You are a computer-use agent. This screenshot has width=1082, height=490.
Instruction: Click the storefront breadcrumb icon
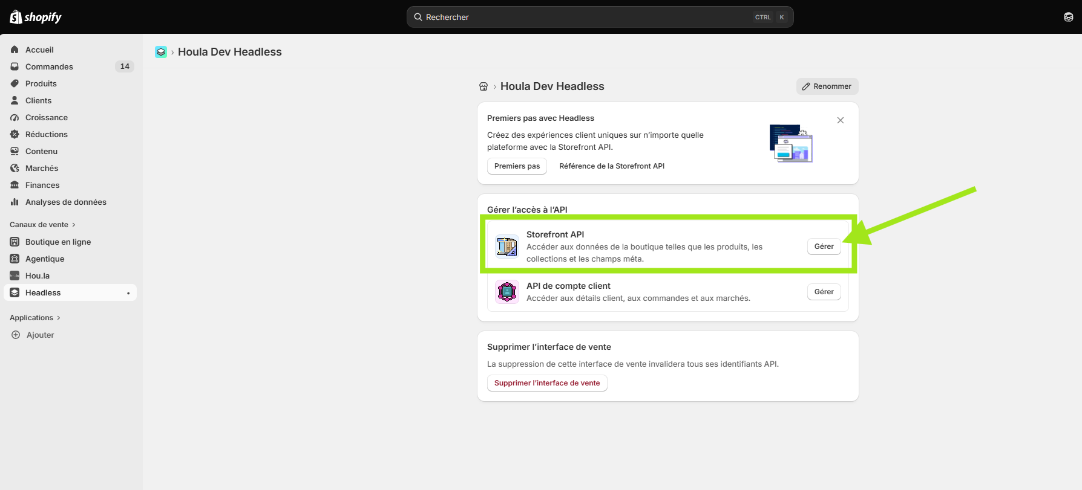[484, 86]
